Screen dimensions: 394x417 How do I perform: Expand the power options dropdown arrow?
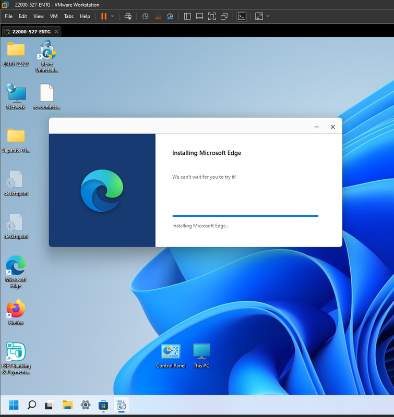(112, 17)
